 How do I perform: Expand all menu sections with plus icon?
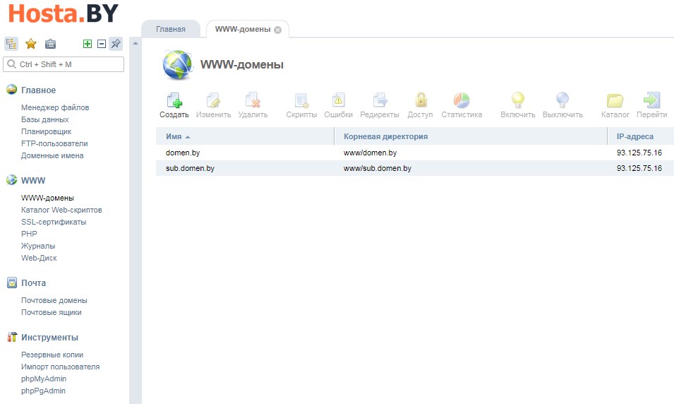88,44
